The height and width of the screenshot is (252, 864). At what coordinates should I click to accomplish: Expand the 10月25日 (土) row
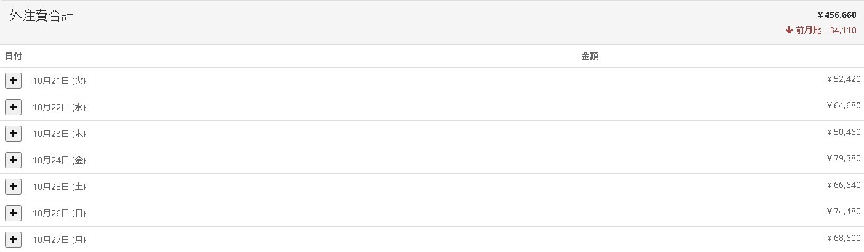(13, 187)
